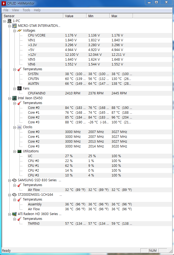Click the SAMSUNG SSD 830 drive icon
Screen dimensions: 174x255
[14, 180]
